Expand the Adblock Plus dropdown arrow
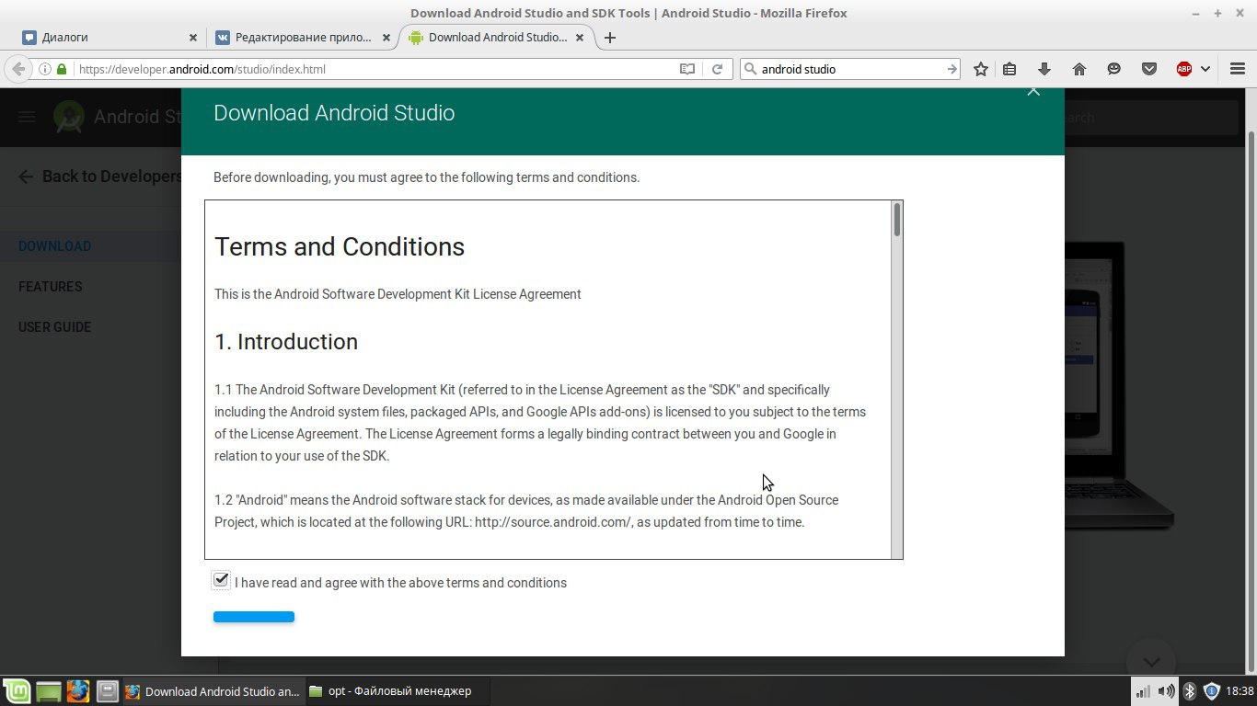 [1205, 69]
